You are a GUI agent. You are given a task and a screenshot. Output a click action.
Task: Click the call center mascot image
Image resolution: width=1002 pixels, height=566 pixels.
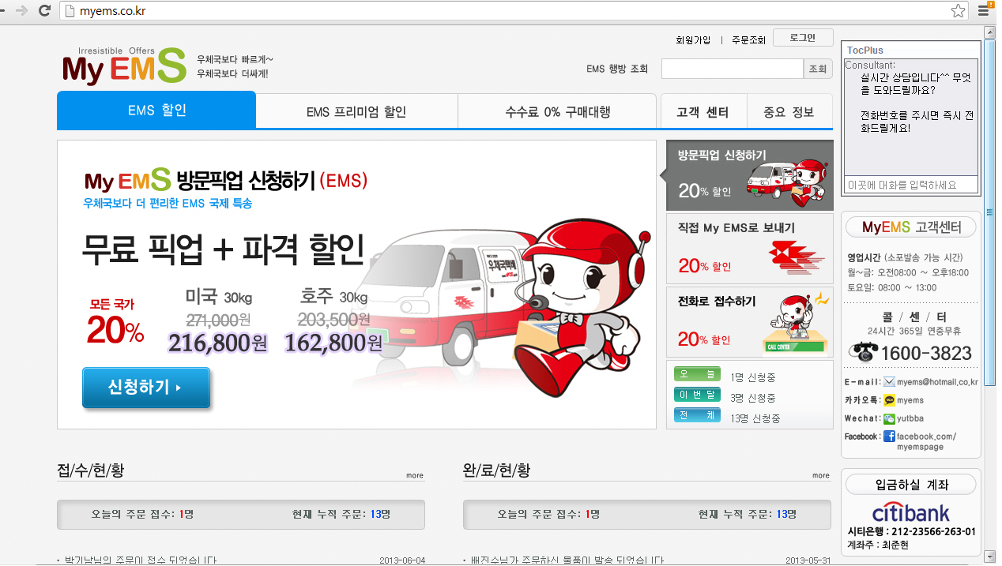point(796,324)
